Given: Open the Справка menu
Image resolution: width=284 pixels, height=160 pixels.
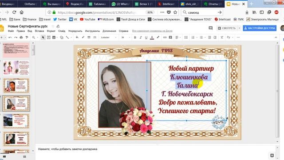Looking at the screenshot, I should (123, 31).
